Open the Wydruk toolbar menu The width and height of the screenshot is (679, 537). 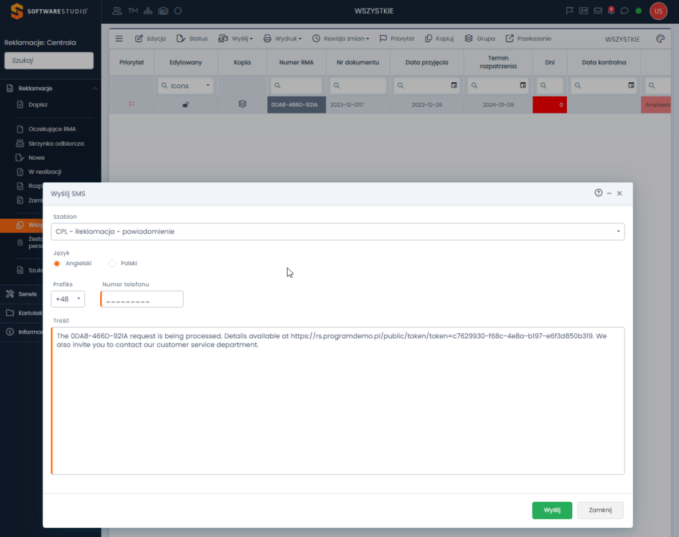click(282, 38)
